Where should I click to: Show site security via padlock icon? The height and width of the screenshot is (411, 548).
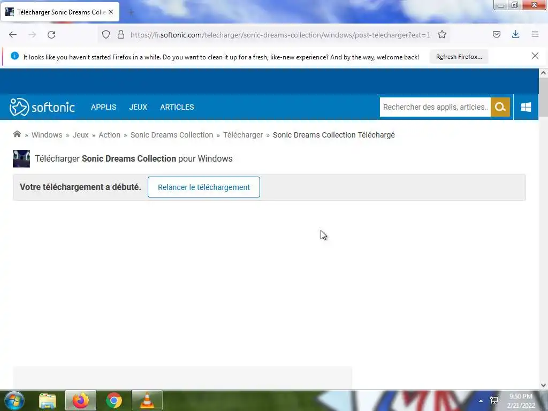coord(121,34)
